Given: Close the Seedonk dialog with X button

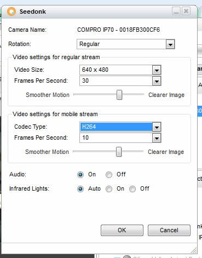Looking at the screenshot, I should pyautogui.click(x=186, y=12).
